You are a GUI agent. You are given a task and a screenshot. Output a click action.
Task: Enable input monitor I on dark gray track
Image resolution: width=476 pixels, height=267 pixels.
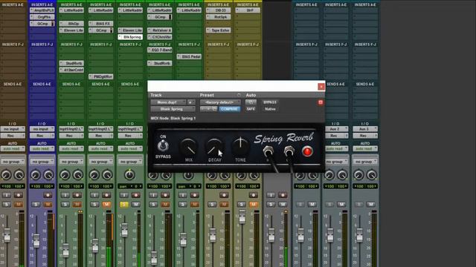[x=271, y=195]
